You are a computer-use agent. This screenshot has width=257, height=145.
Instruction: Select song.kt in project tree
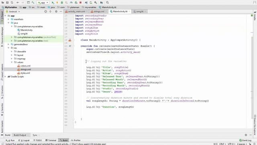click(22, 34)
